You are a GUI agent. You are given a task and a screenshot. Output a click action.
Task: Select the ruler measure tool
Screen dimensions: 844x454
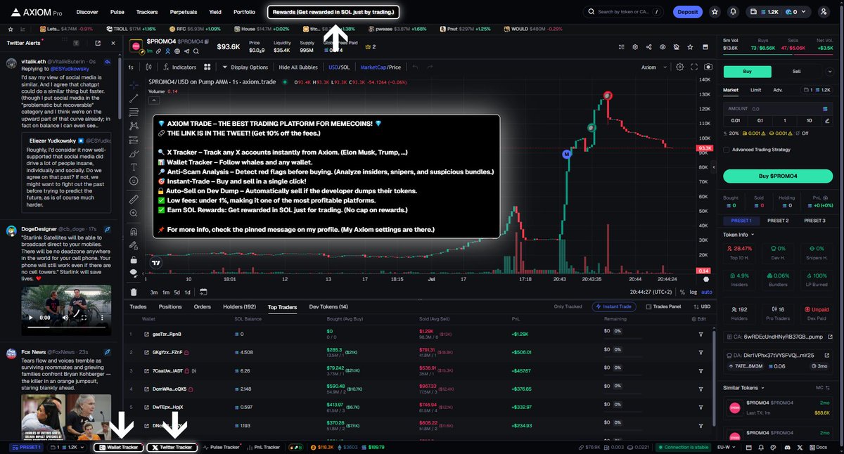pyautogui.click(x=134, y=200)
